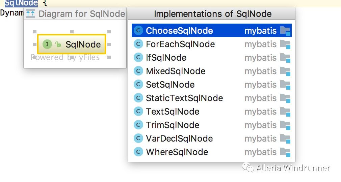Click the class icon beside ForEachSqlNode

(138, 44)
